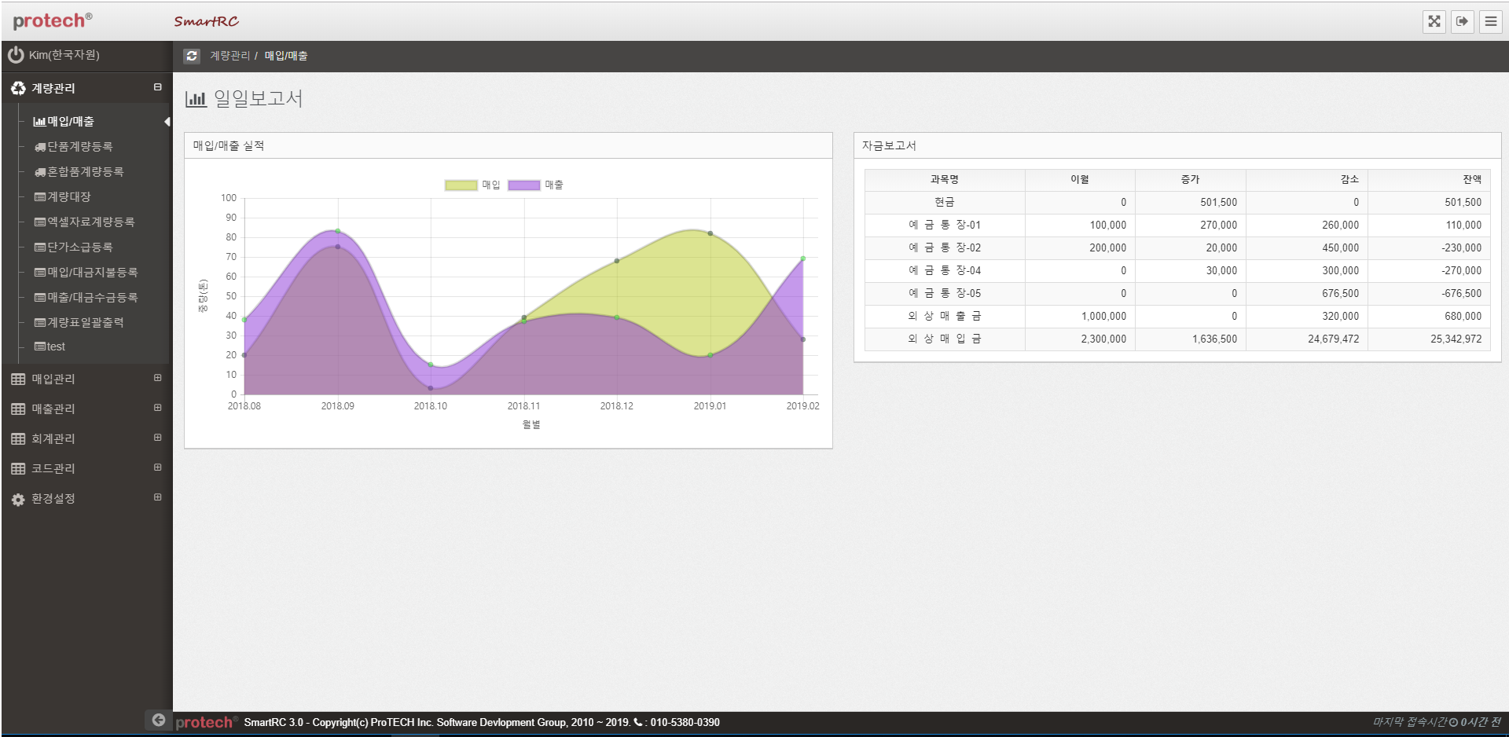1509x737 pixels.
Task: Click the truck icon for 단품계량등록
Action: coord(40,147)
